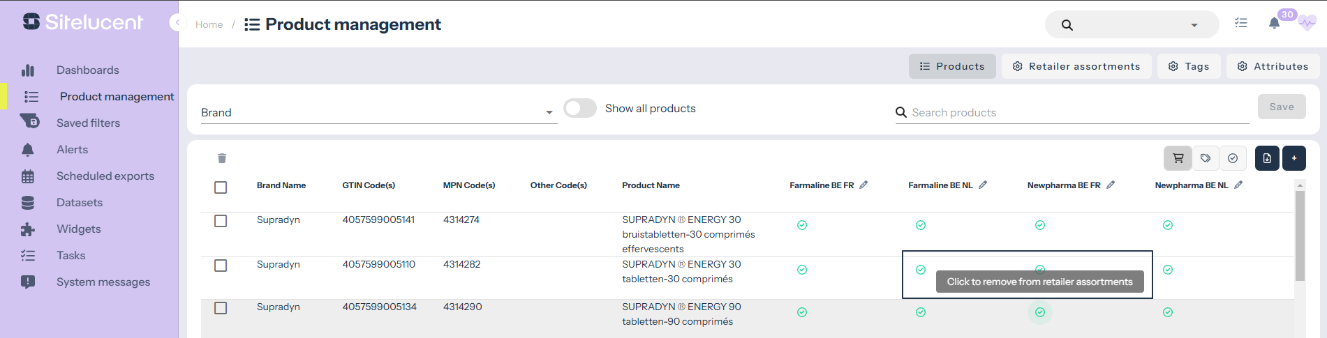The width and height of the screenshot is (1327, 338).
Task: Select the shopping cart view icon
Action: coord(1178,158)
